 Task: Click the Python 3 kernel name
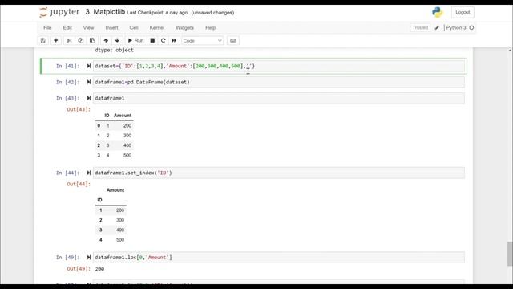(456, 28)
